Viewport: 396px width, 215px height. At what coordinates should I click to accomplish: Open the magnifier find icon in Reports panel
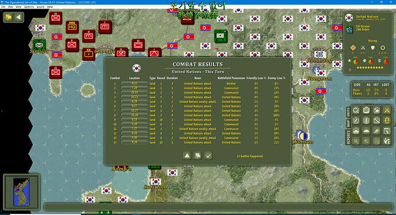[356, 110]
